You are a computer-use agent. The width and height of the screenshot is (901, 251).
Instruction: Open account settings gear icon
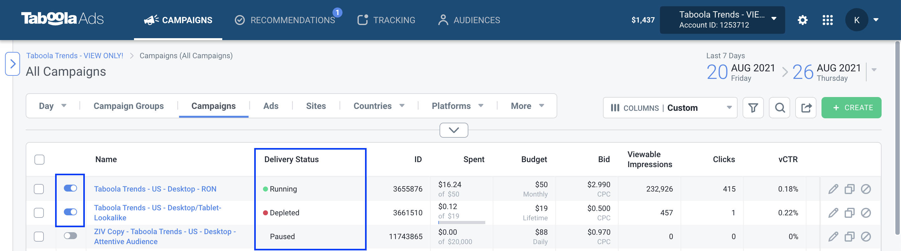(802, 20)
